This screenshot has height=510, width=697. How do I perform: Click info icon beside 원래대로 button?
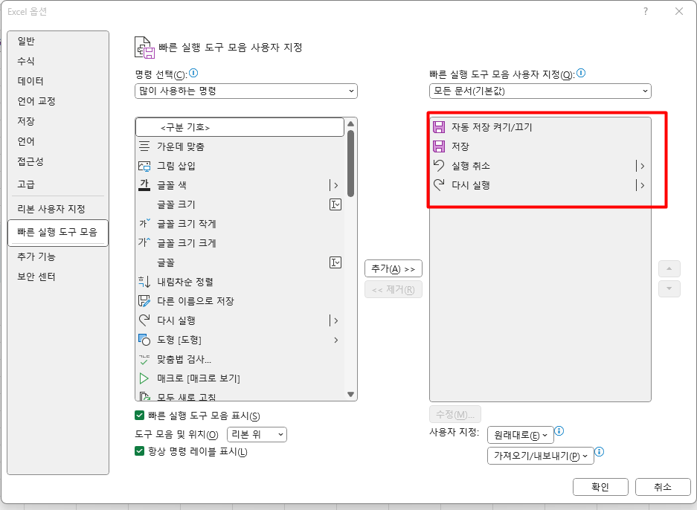pyautogui.click(x=559, y=431)
